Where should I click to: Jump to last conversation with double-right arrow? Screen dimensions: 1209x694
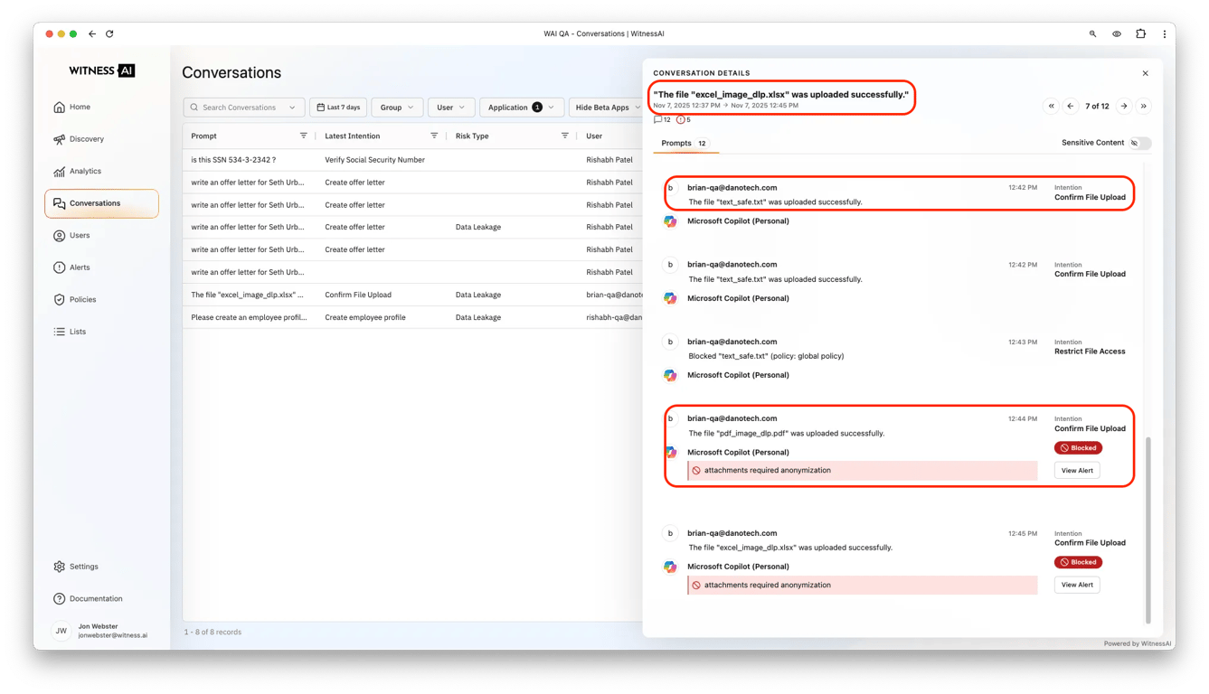point(1144,107)
